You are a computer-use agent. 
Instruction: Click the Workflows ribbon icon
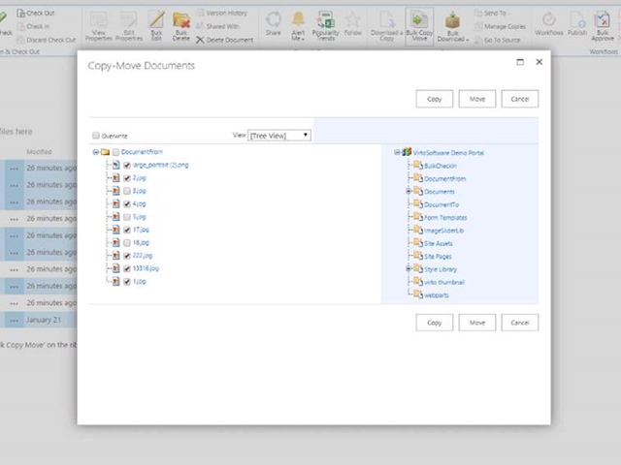pyautogui.click(x=548, y=22)
